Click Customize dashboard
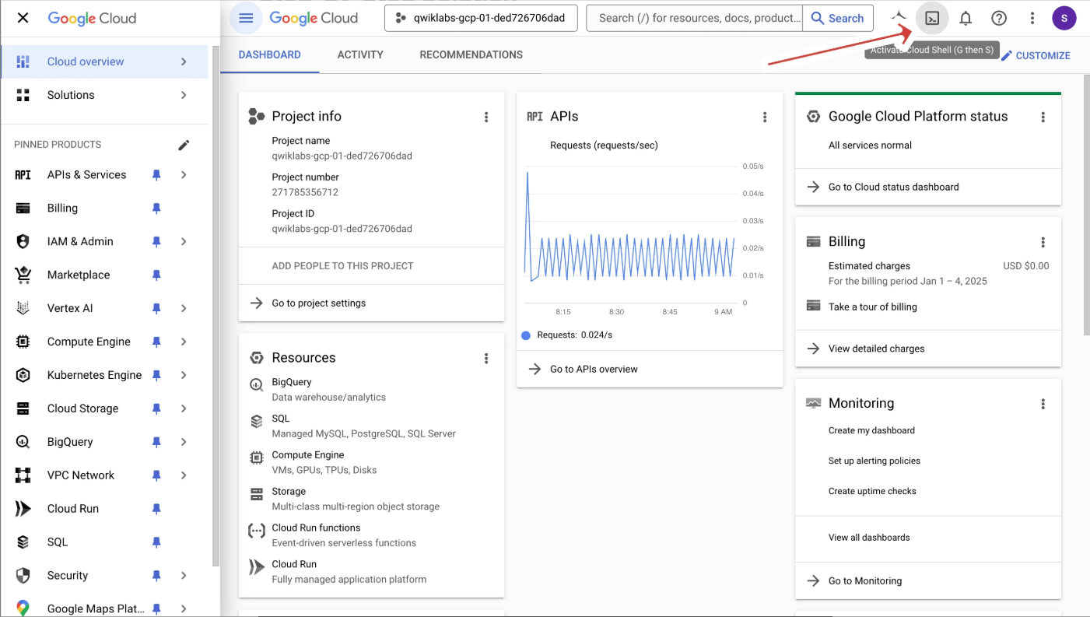 coord(1036,55)
